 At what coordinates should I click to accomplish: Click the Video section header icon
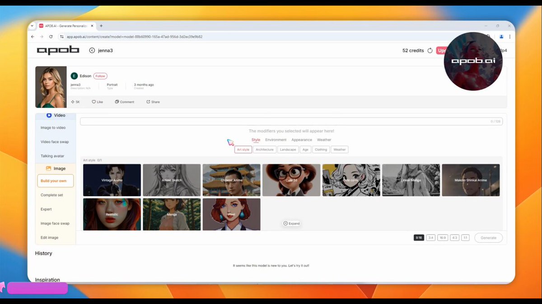pos(49,115)
